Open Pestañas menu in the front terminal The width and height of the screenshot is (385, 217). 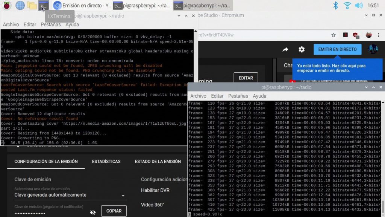coord(238,96)
